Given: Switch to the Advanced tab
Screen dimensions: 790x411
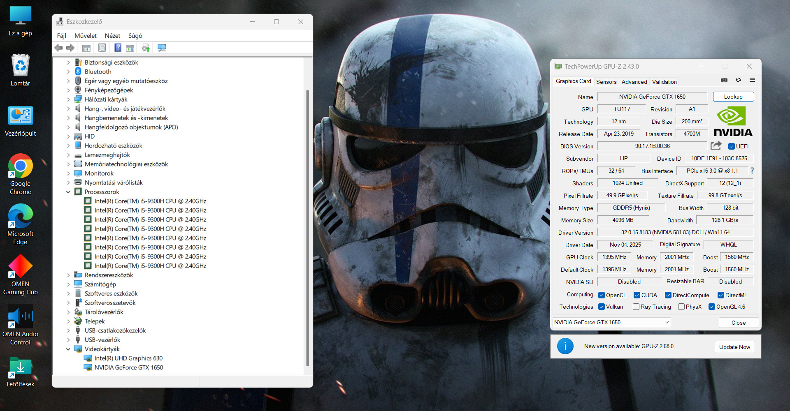Looking at the screenshot, I should (634, 82).
